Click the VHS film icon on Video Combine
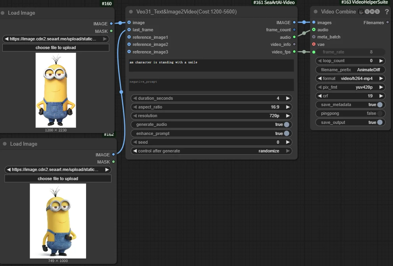The height and width of the screenshot is (266, 393). pos(361,12)
